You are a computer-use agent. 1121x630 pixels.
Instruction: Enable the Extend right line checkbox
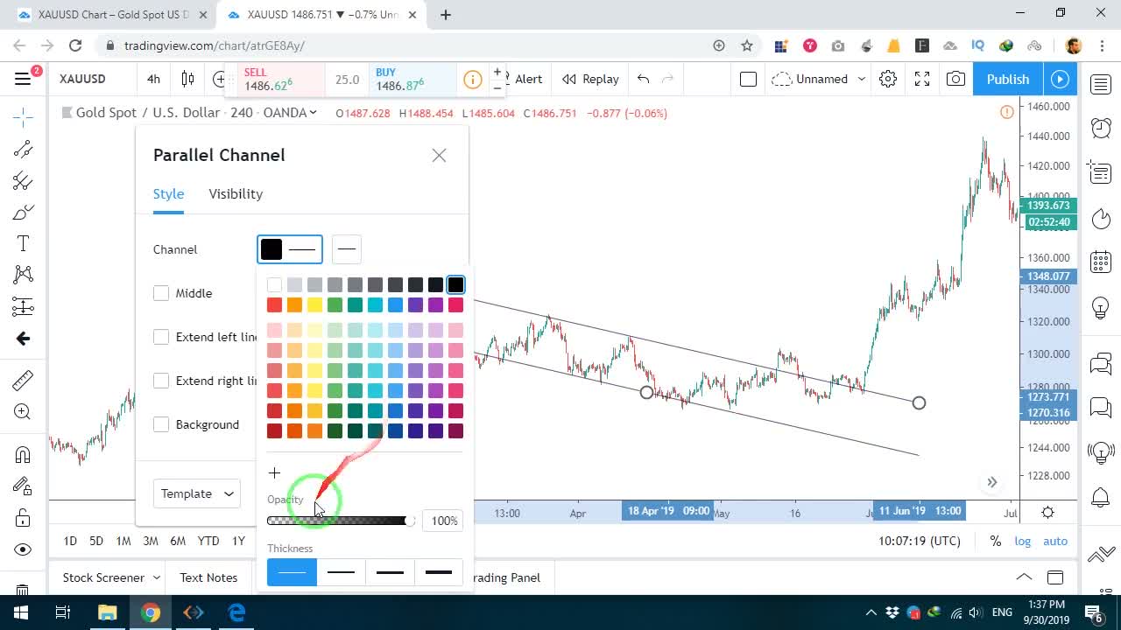tap(161, 381)
